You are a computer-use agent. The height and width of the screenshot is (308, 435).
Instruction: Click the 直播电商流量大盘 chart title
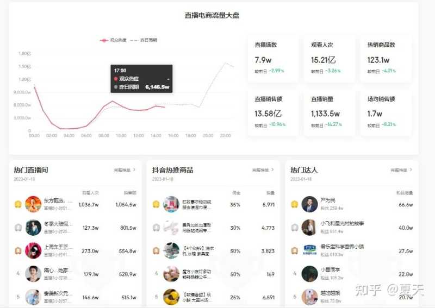(212, 16)
